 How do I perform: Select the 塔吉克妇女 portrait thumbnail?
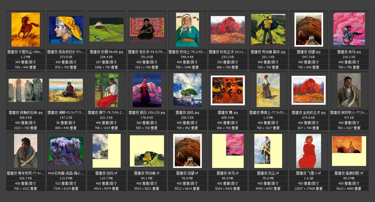tap(66, 30)
